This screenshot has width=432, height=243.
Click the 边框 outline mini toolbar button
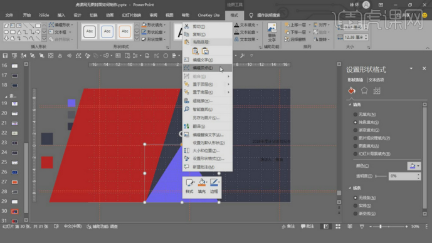(x=214, y=186)
